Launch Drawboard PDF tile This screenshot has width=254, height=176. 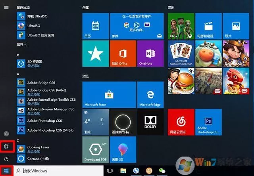coord(96,149)
